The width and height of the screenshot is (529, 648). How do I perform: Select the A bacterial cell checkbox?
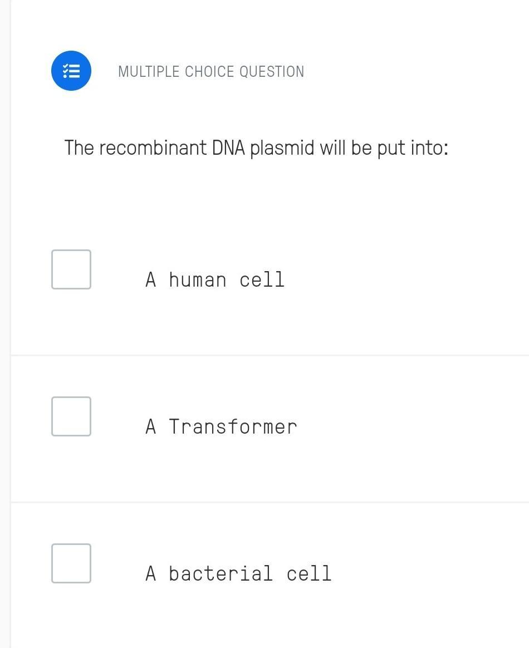[71, 563]
